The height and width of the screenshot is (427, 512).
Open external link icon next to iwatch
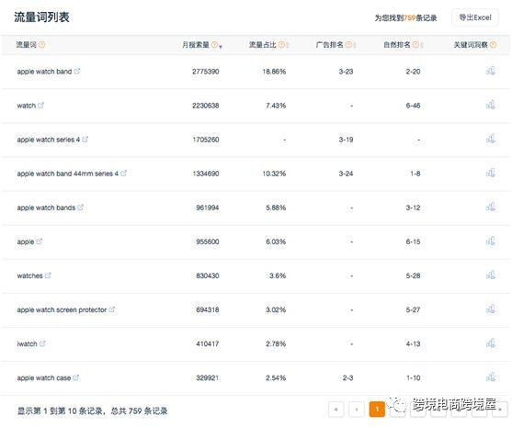tap(42, 343)
